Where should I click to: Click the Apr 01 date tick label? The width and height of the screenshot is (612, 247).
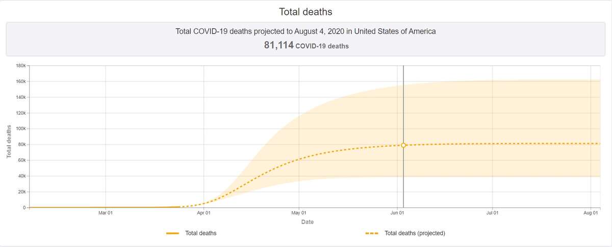pyautogui.click(x=203, y=213)
